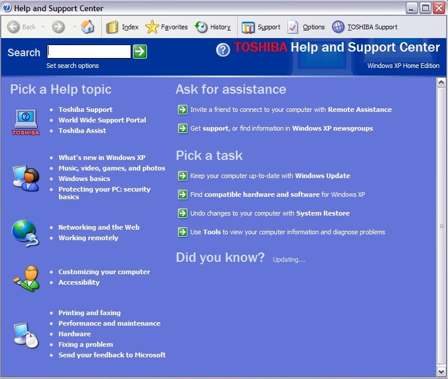
Task: Click the Remote Assistance link text
Action: [360, 110]
